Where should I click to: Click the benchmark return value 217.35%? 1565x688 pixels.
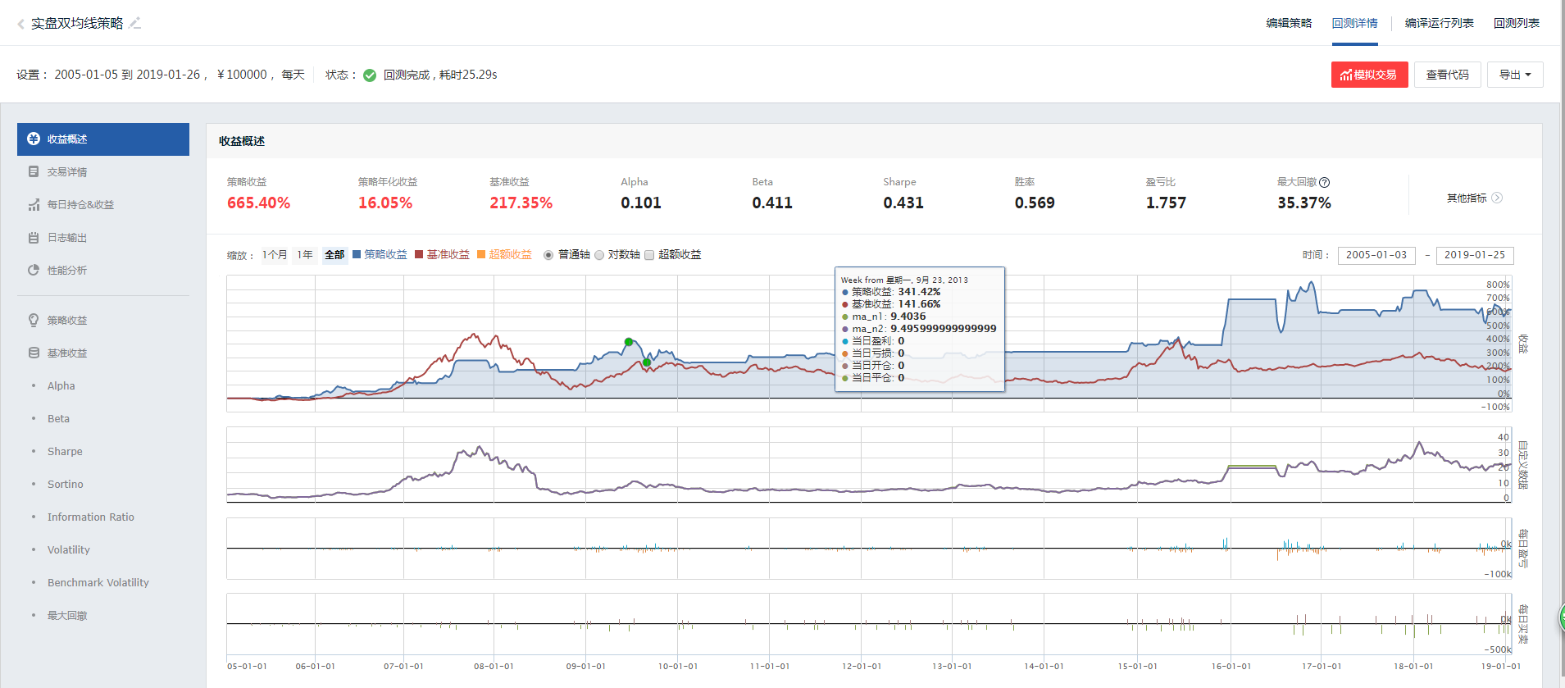pos(521,203)
